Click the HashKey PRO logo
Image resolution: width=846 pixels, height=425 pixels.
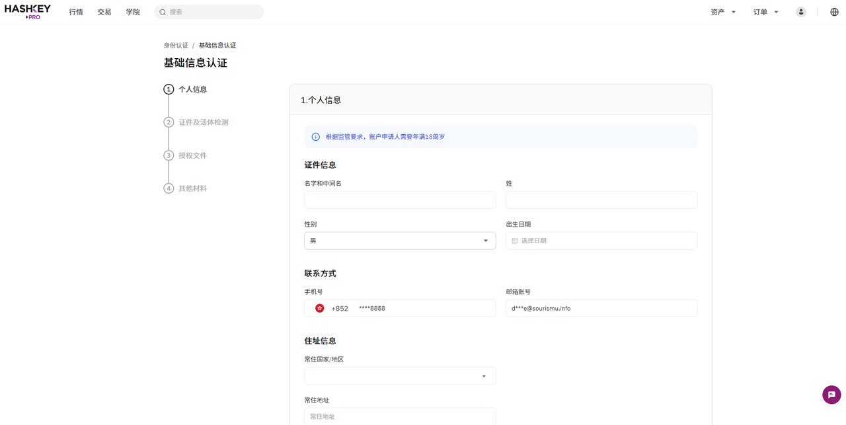coord(28,12)
